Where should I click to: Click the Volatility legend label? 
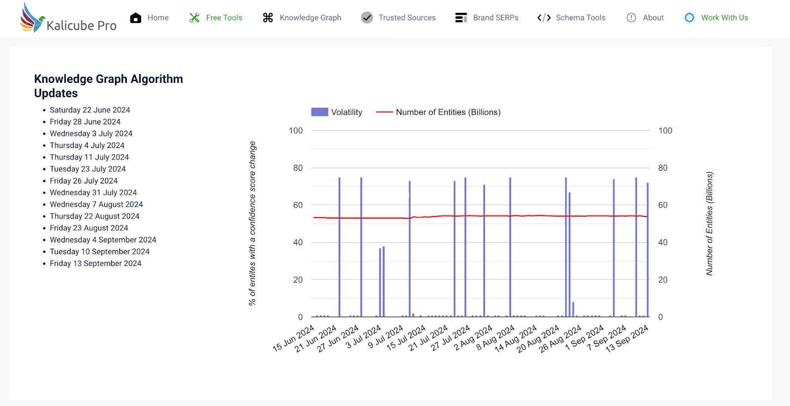coord(347,112)
